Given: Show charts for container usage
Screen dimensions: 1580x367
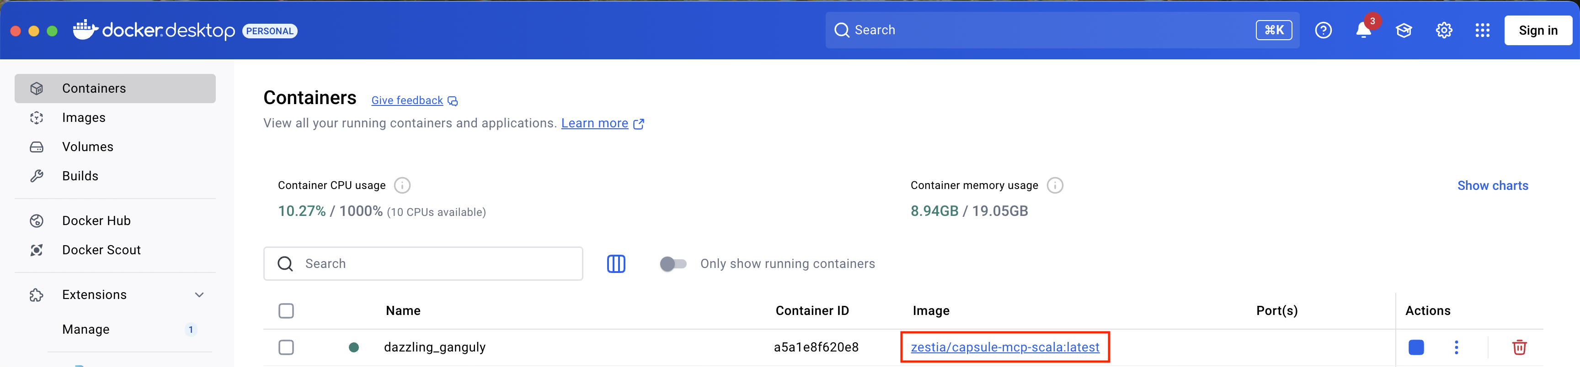Looking at the screenshot, I should [1492, 186].
